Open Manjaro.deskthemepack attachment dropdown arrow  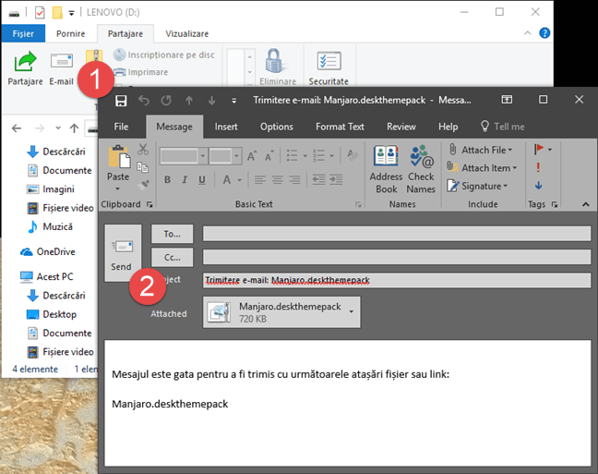[x=352, y=312]
